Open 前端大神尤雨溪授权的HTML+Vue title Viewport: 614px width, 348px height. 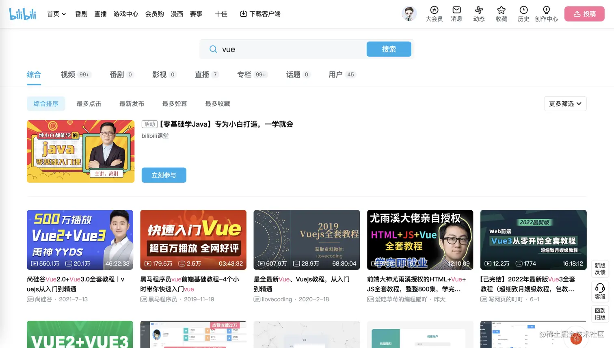pos(417,284)
